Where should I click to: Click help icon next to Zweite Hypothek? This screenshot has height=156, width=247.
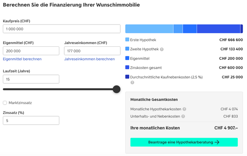pyautogui.click(x=162, y=49)
